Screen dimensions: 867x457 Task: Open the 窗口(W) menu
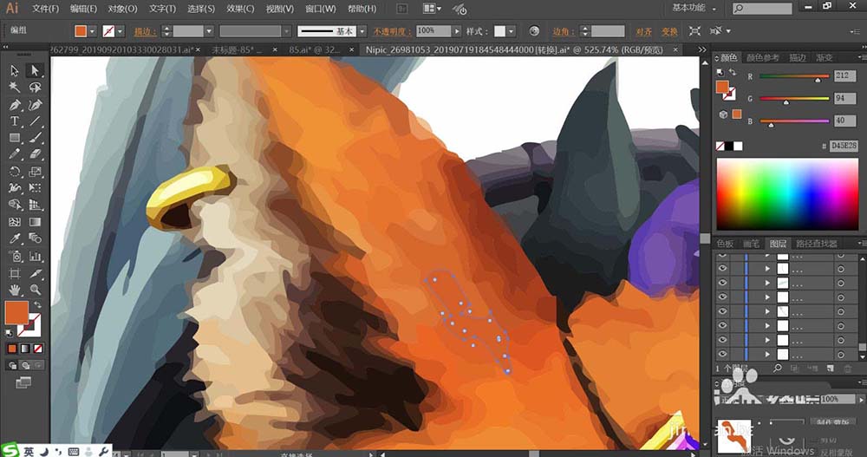(x=320, y=9)
